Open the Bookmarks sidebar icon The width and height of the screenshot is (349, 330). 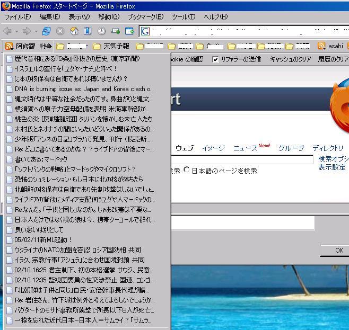coord(88,31)
